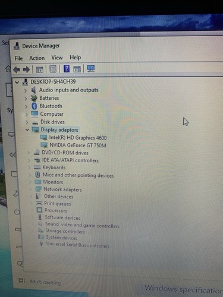
Task: Select Intel(R) HD Graphics 4600 device
Action: pyautogui.click(x=78, y=138)
